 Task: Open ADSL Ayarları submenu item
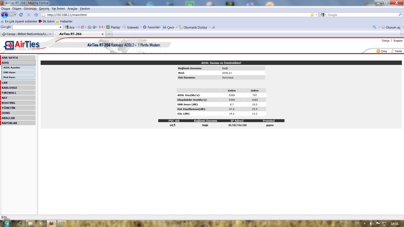12,68
